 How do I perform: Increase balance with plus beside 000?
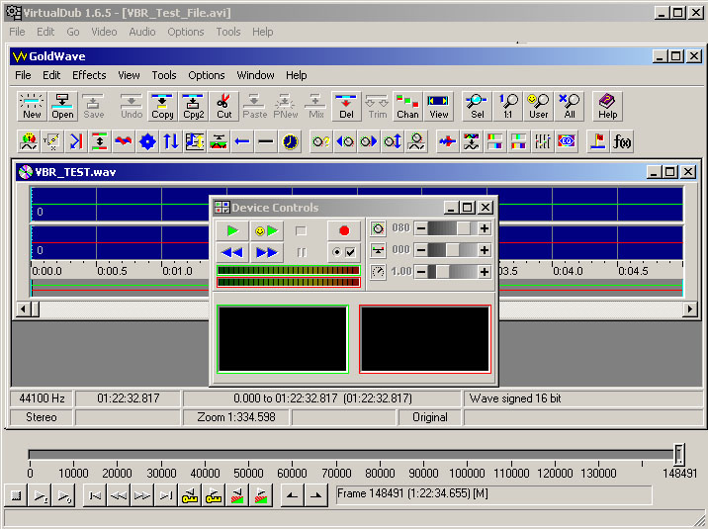(485, 250)
